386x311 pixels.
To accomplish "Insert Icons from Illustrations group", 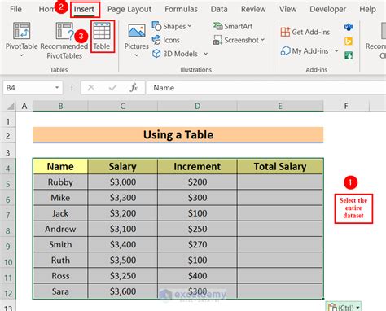I will point(166,40).
